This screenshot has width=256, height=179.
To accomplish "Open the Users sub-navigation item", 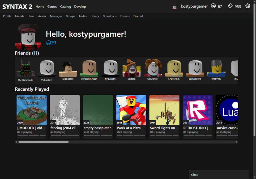I will (x=31, y=16).
